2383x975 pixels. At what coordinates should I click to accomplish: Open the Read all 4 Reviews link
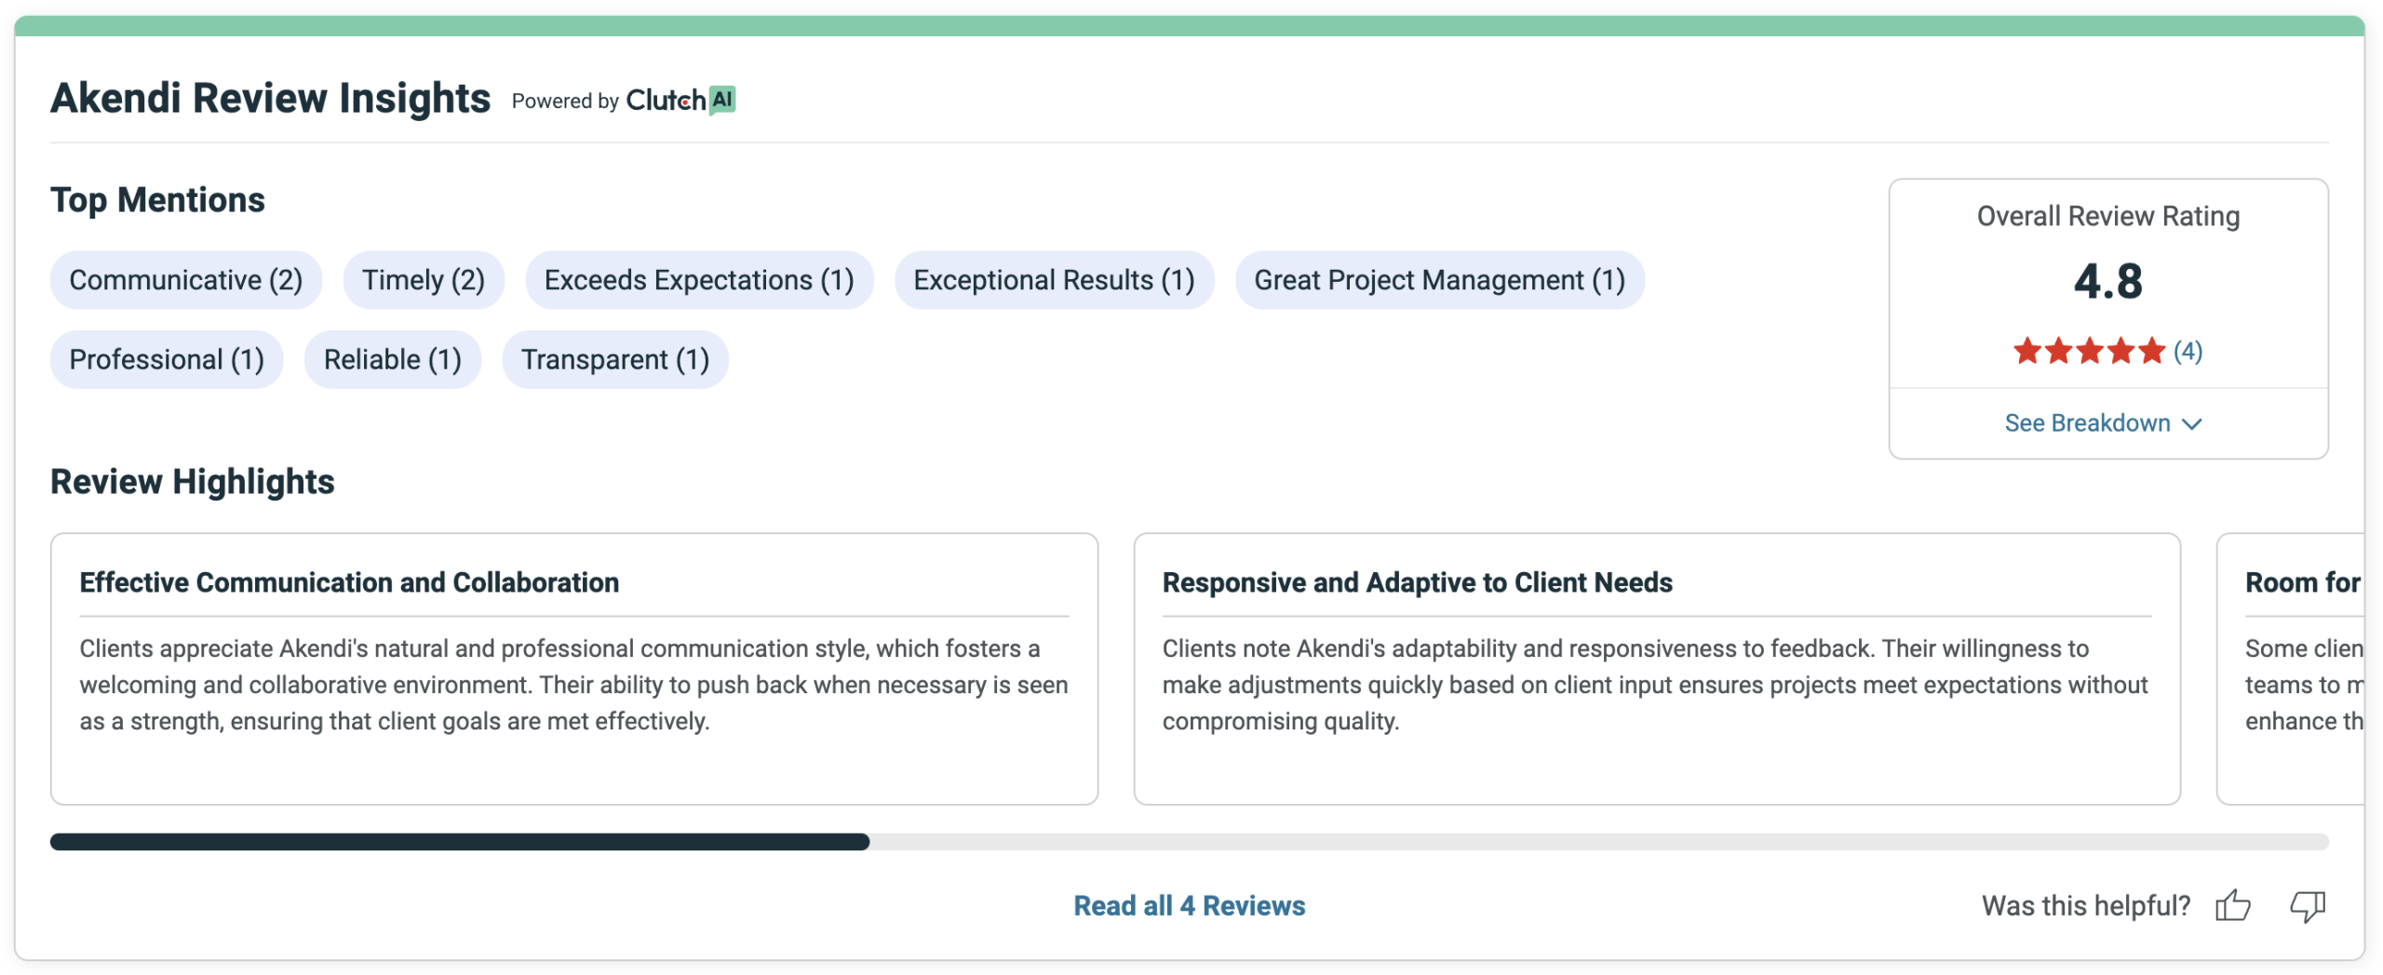click(1189, 905)
